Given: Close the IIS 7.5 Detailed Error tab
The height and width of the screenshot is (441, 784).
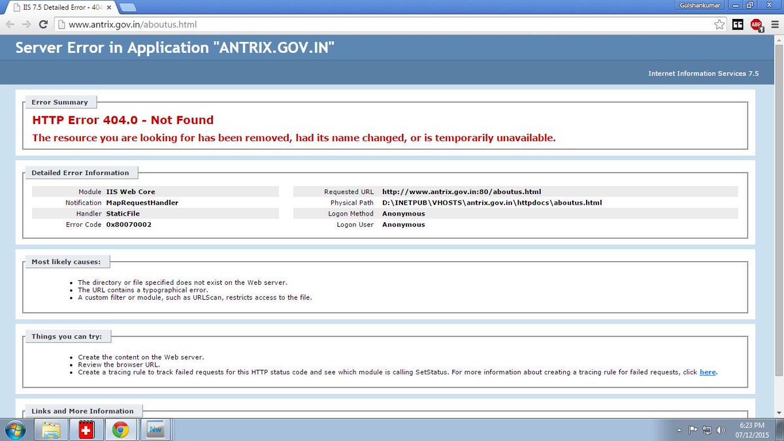Looking at the screenshot, I should pyautogui.click(x=109, y=7).
